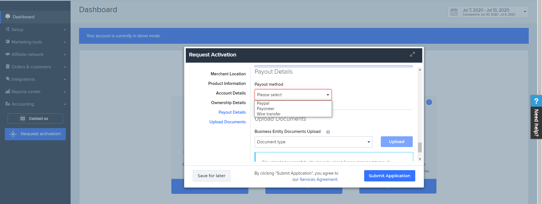Click the Affiliate network handshake icon
The width and height of the screenshot is (542, 204).
point(8,54)
